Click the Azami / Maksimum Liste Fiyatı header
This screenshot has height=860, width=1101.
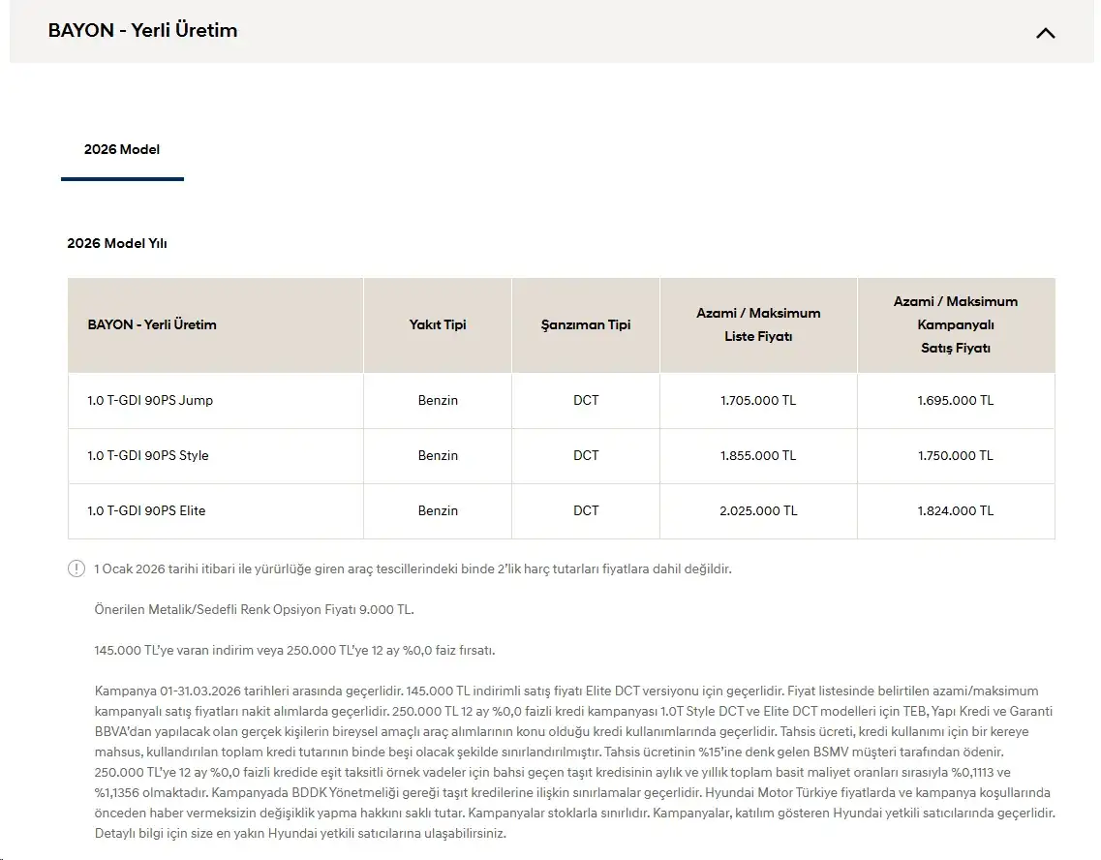pyautogui.click(x=758, y=325)
